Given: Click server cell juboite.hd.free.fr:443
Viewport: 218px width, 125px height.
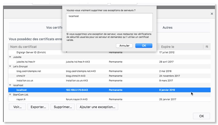Looking at the screenshot, I should pyautogui.click(x=78, y=62).
